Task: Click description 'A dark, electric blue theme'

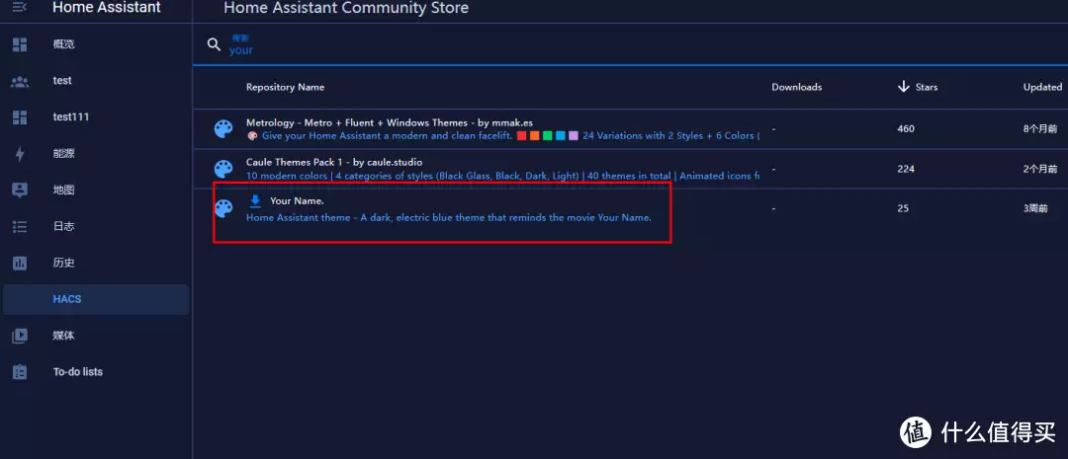Action: coord(449,217)
